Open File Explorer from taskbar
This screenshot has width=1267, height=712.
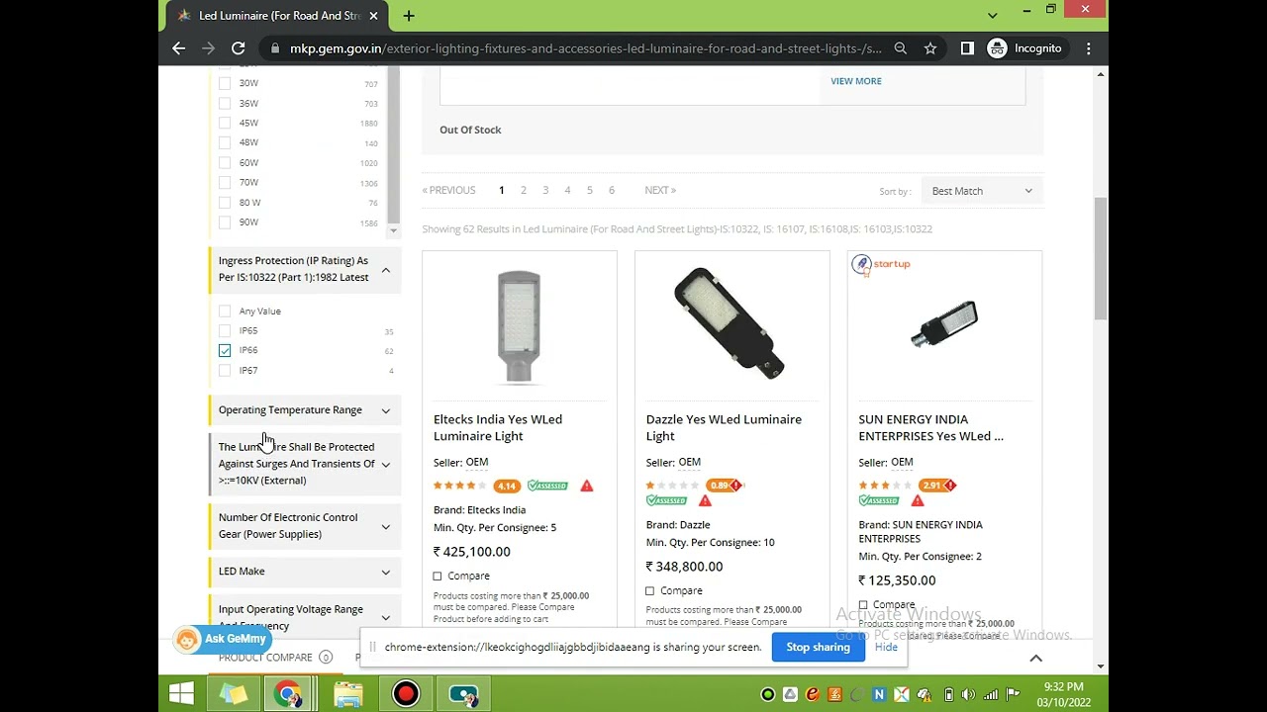(348, 694)
